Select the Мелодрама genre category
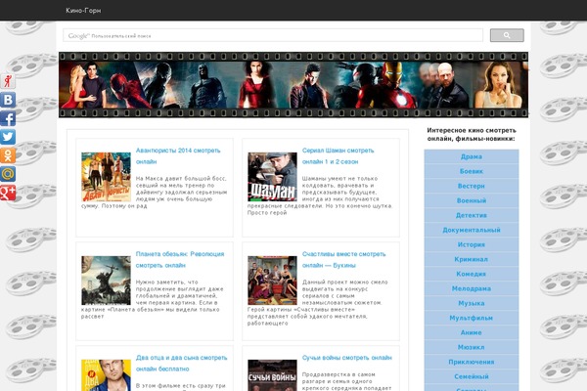The height and width of the screenshot is (391, 587). tap(472, 288)
